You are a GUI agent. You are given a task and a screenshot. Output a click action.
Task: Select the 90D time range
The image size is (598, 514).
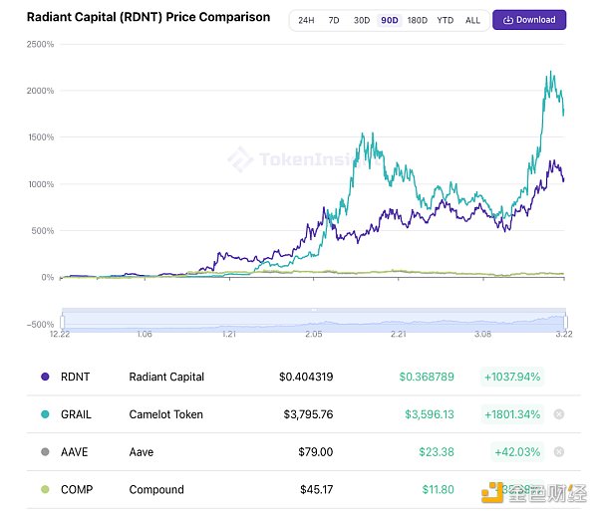pyautogui.click(x=388, y=20)
